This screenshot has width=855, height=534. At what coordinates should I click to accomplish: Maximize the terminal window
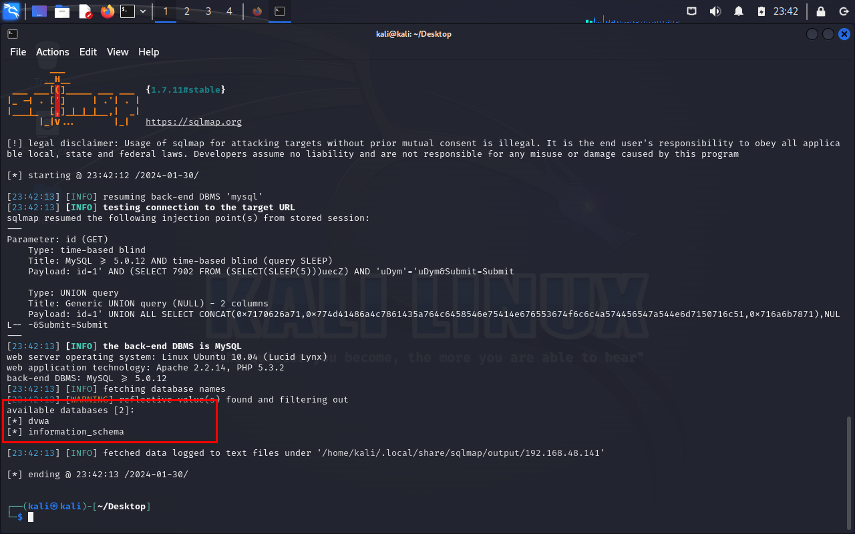point(828,34)
